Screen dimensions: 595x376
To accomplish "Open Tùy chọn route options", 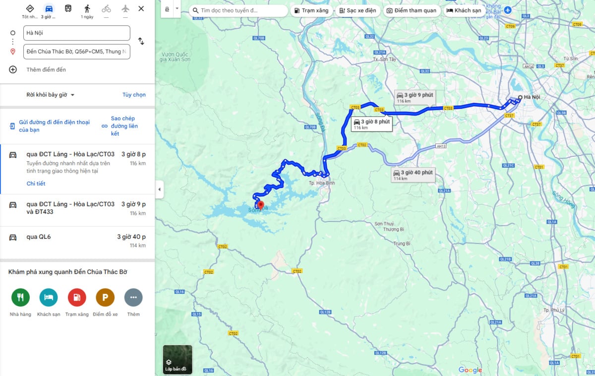I will [x=134, y=95].
